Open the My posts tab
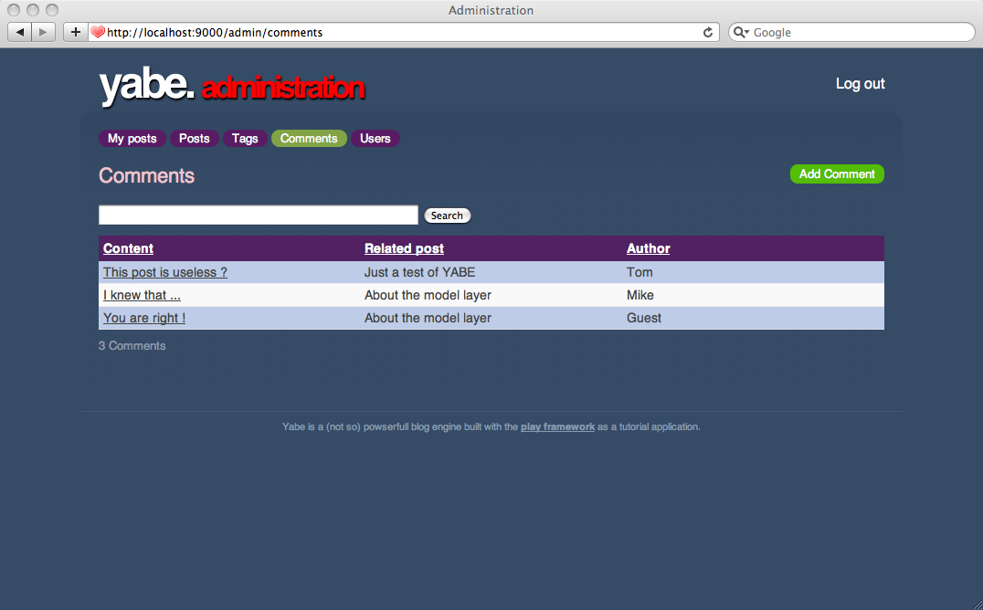This screenshot has width=983, height=610. 132,139
